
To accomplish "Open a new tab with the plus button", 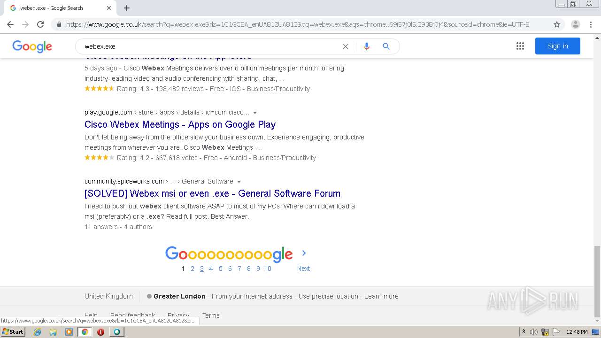I will tap(127, 8).
